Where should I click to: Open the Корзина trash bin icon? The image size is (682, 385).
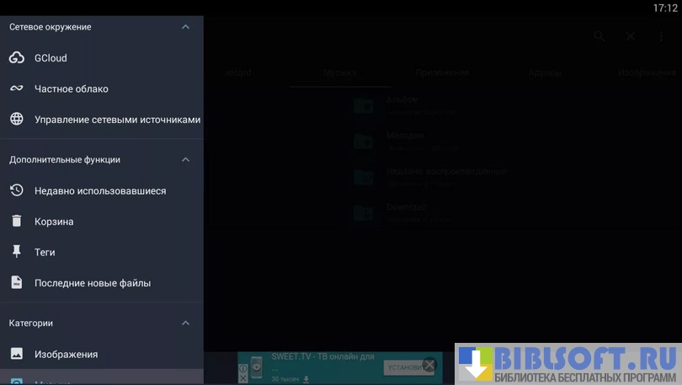point(16,222)
